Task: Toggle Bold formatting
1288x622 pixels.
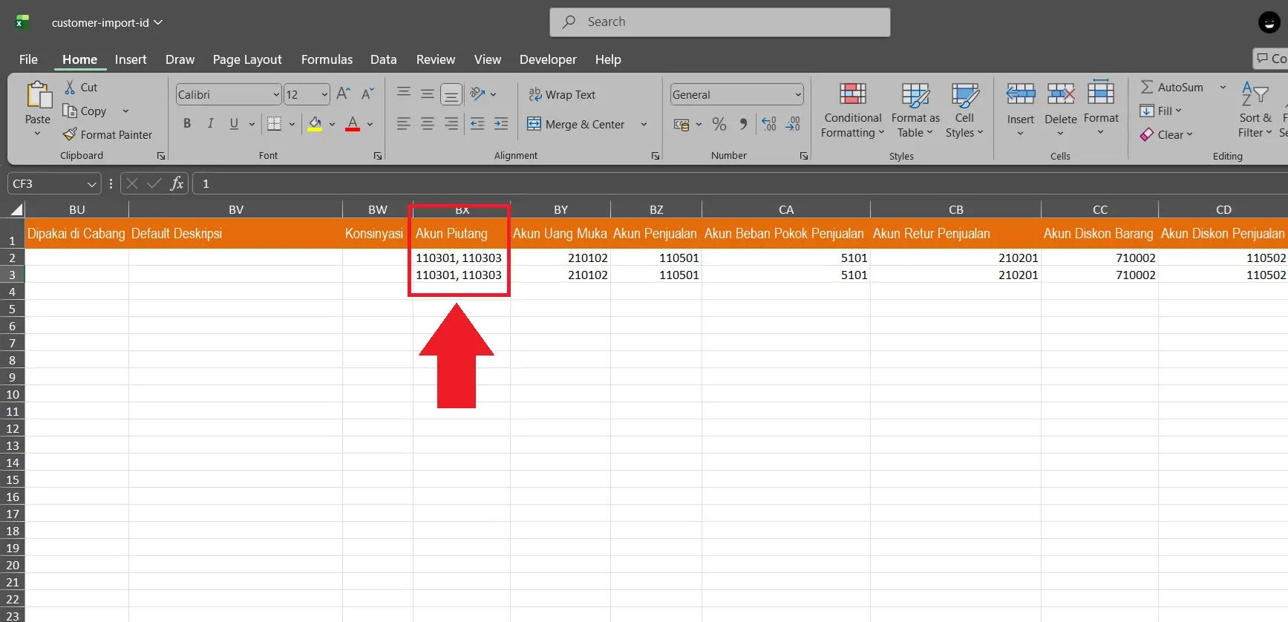Action: 187,124
